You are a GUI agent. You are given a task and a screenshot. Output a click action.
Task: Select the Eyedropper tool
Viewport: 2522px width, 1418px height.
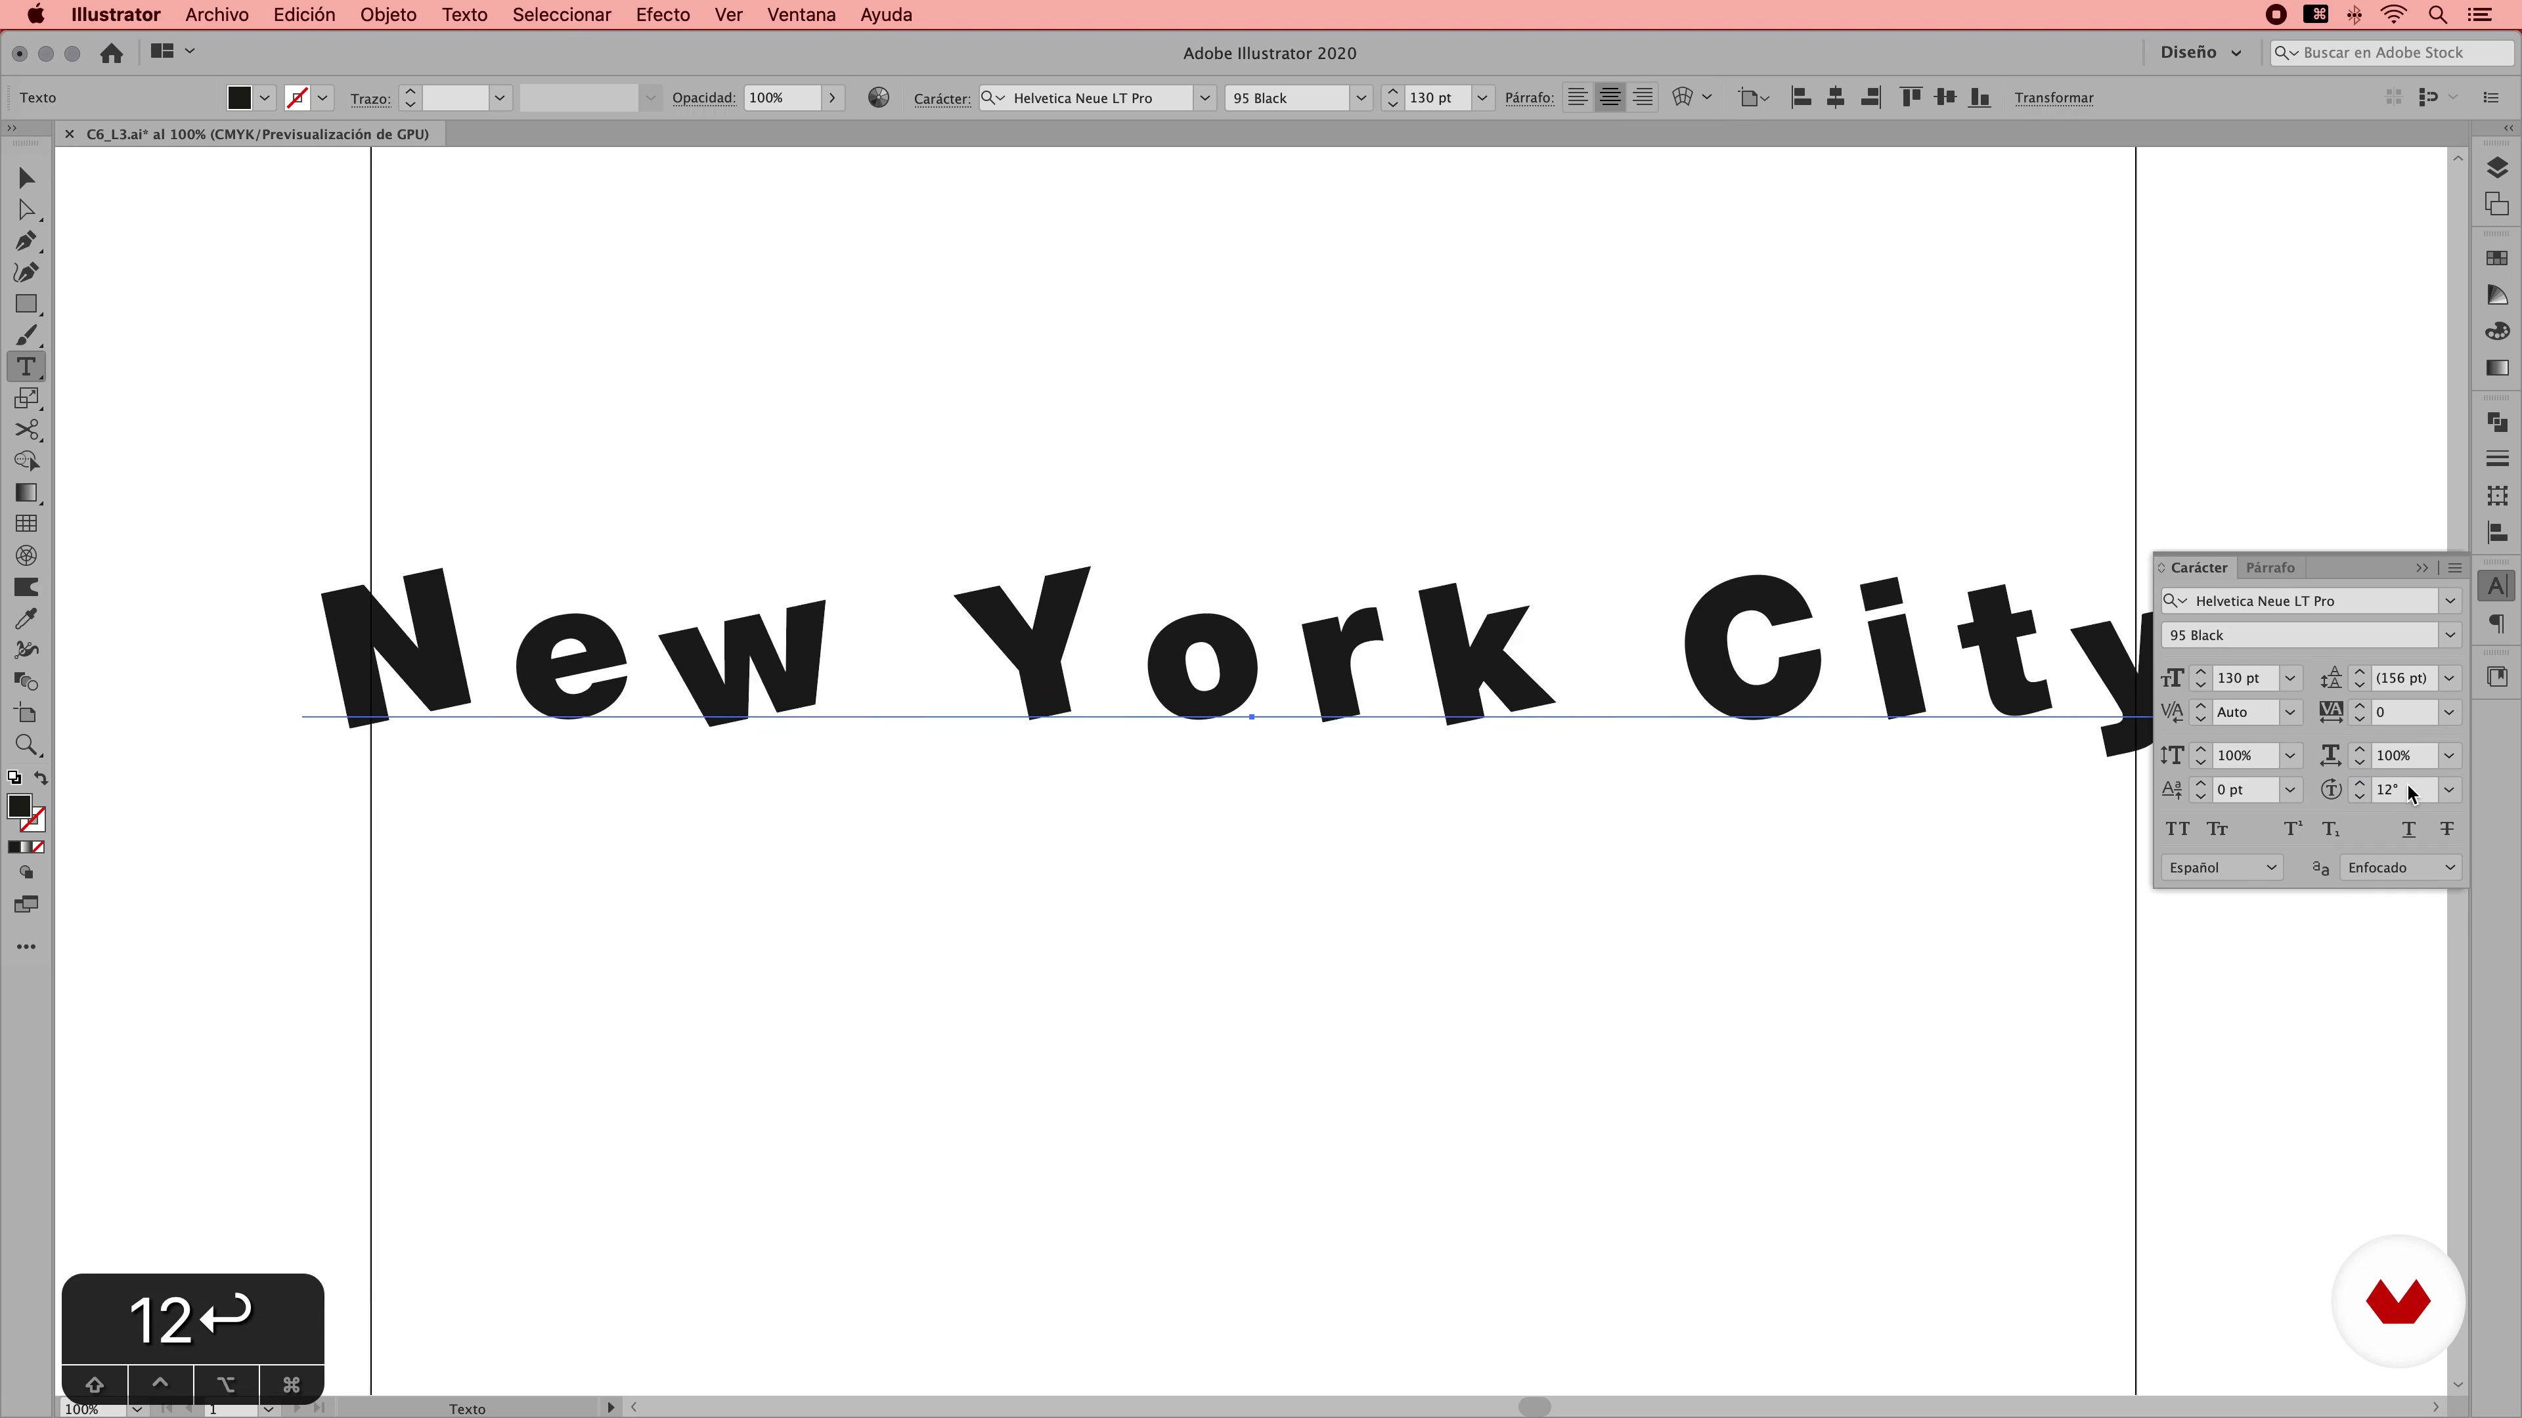26,618
